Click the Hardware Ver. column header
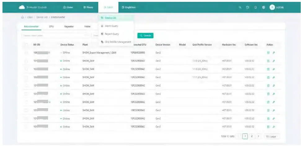Screen dimensions: 301x146 pos(229,45)
